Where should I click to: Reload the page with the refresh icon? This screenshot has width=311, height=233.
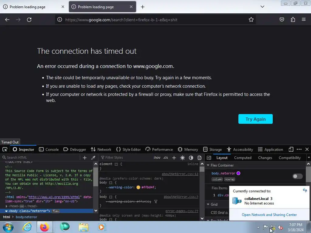(x=29, y=20)
